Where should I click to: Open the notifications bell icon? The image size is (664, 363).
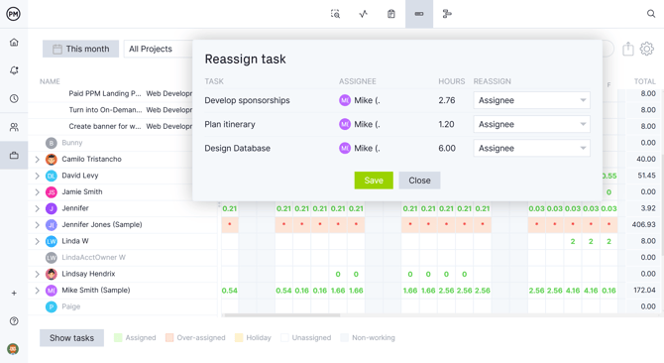[14, 70]
